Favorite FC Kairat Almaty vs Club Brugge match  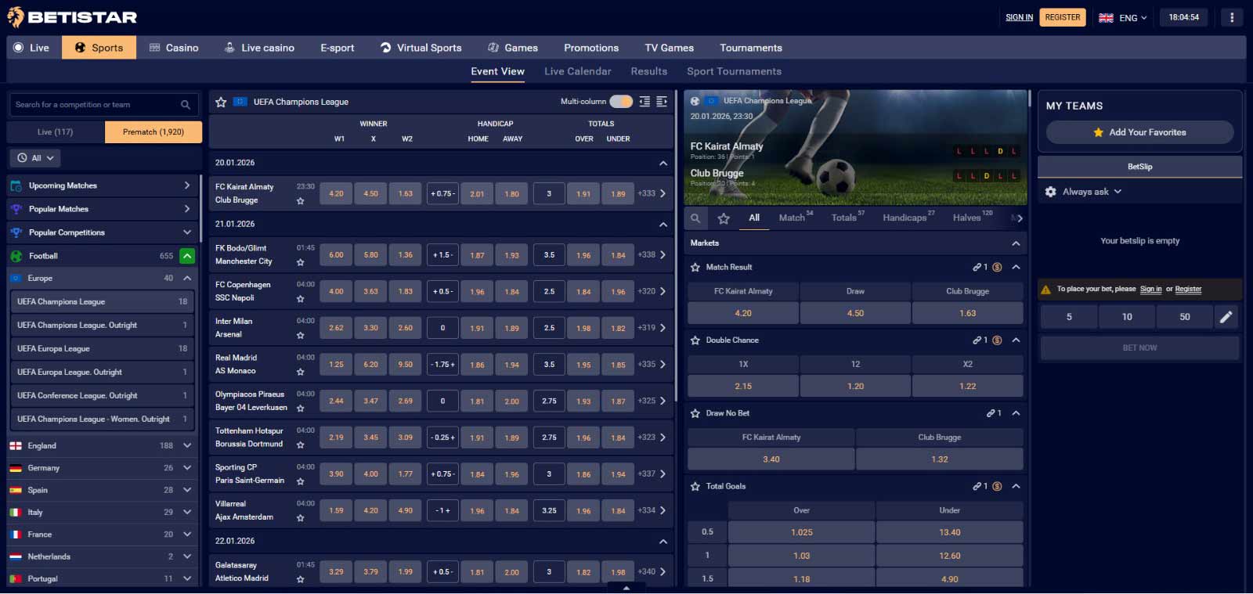pos(300,201)
